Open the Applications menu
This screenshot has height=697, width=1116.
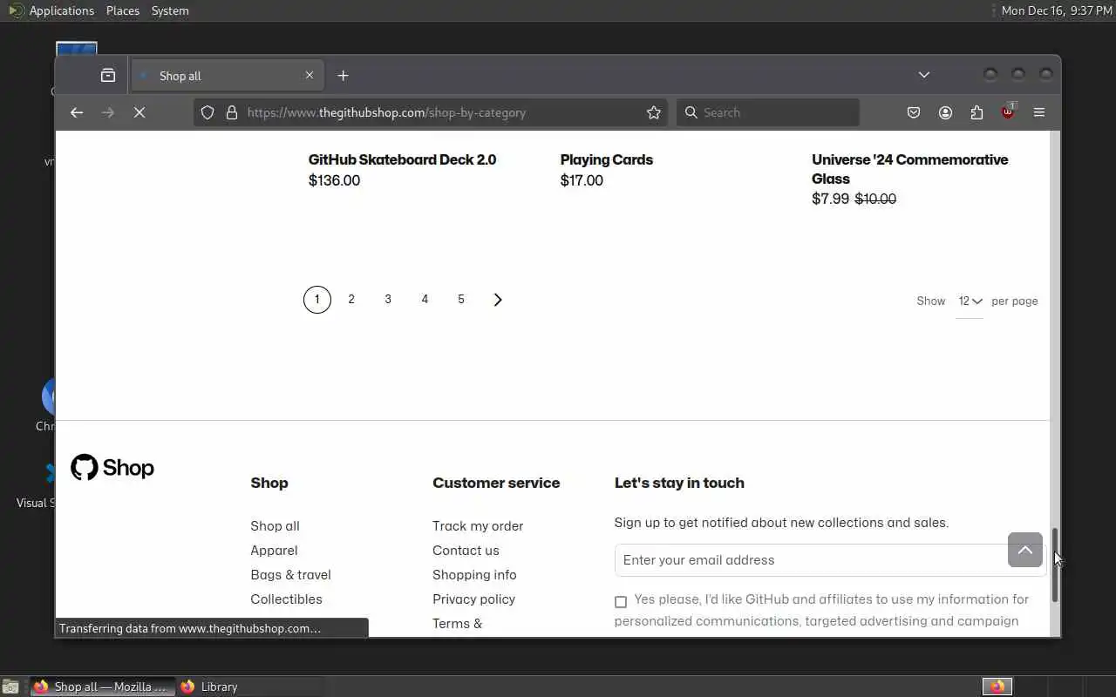pos(51,10)
